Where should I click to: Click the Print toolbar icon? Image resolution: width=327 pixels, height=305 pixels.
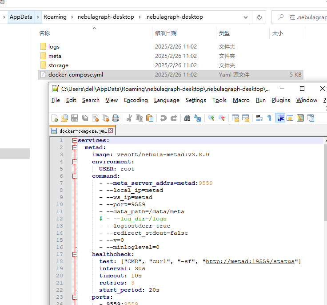[116, 118]
